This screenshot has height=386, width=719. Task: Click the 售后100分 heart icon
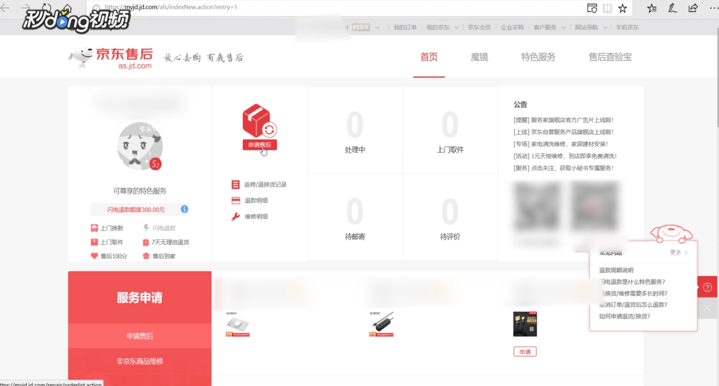click(x=94, y=256)
